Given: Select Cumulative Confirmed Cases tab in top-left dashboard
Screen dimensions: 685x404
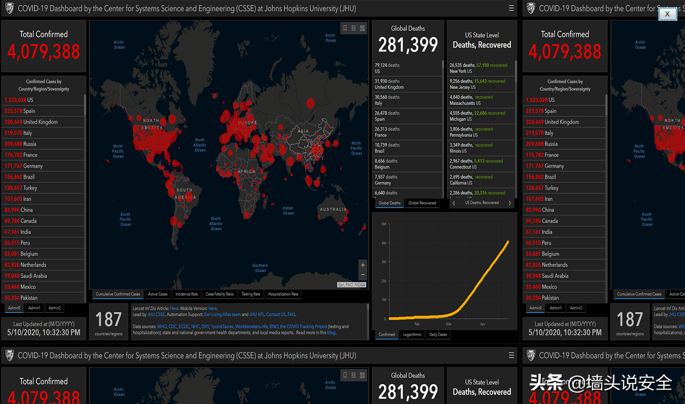Looking at the screenshot, I should pyautogui.click(x=118, y=294).
